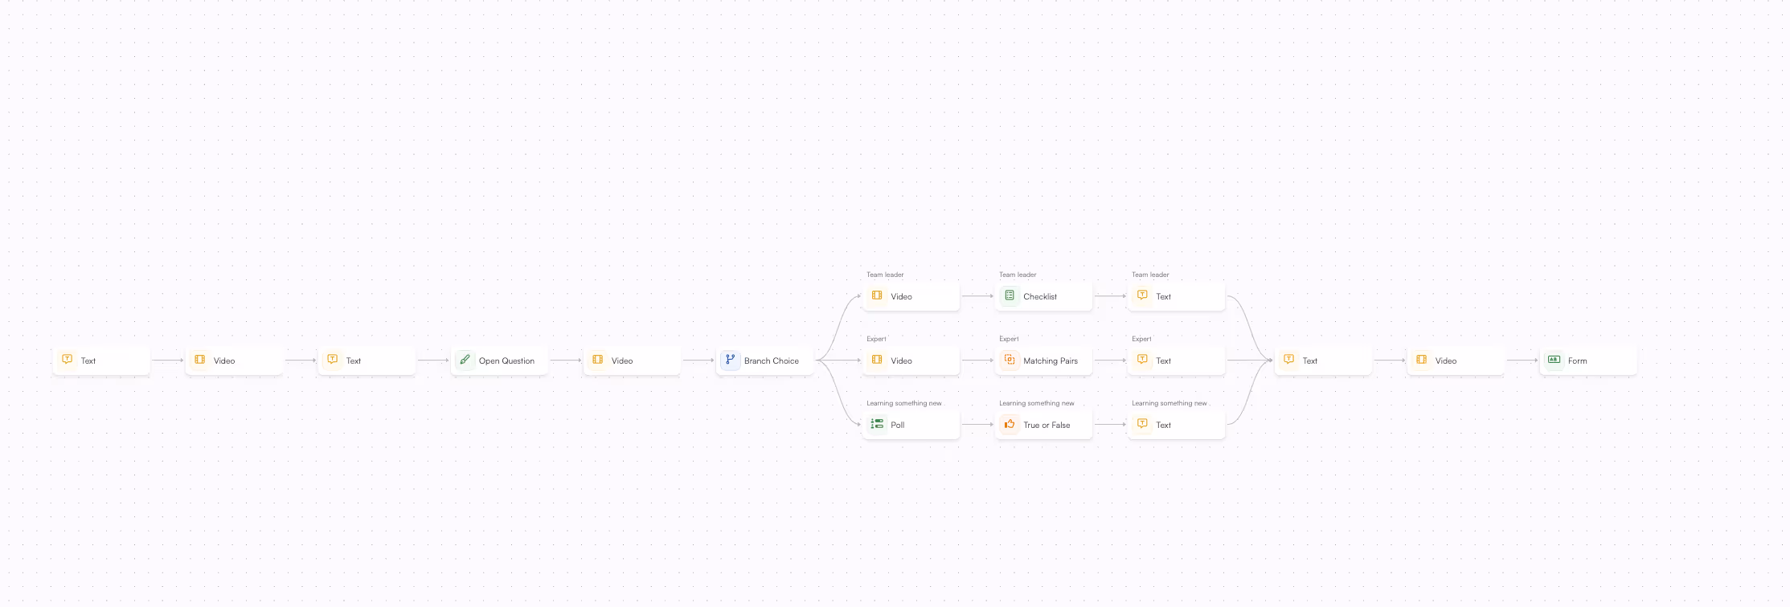Viewport: 1790px width, 607px height.
Task: Click the 'Form' node label
Action: click(1577, 361)
